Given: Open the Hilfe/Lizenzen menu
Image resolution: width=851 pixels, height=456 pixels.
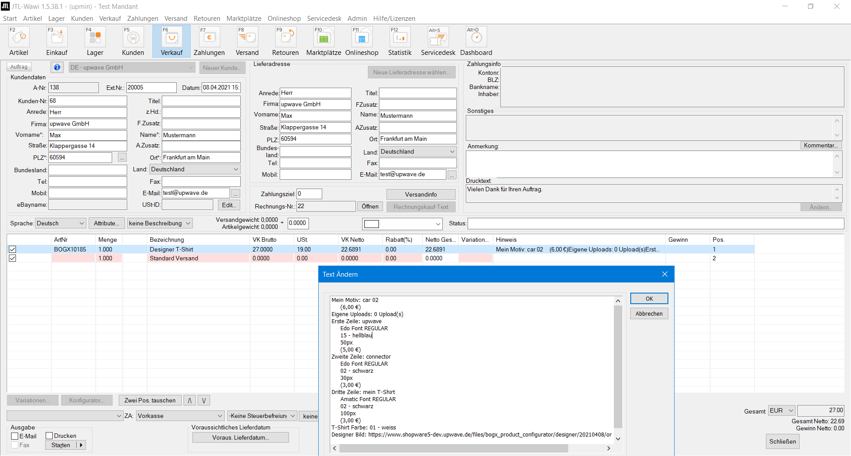Looking at the screenshot, I should pyautogui.click(x=394, y=18).
